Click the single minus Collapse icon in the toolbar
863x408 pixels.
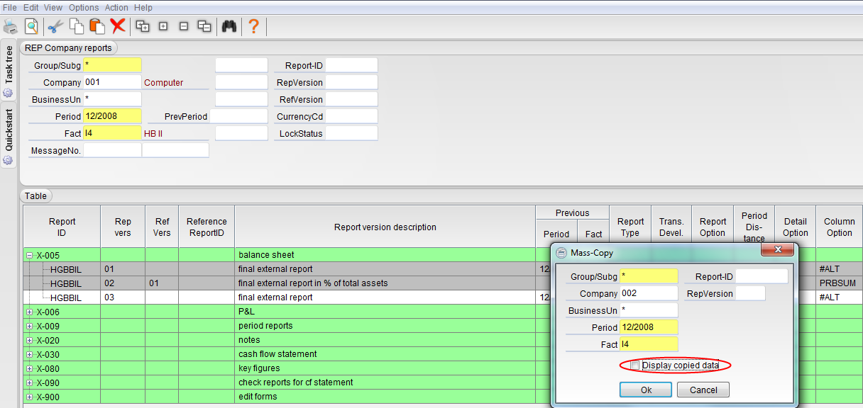[184, 26]
